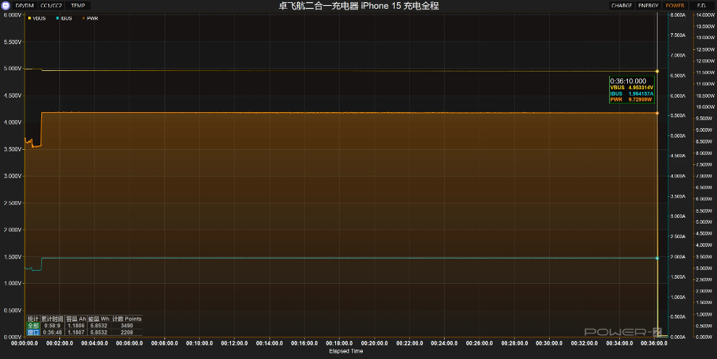Click the 2.000A current axis label
Viewport: 717px width, 359px height.
click(x=678, y=257)
